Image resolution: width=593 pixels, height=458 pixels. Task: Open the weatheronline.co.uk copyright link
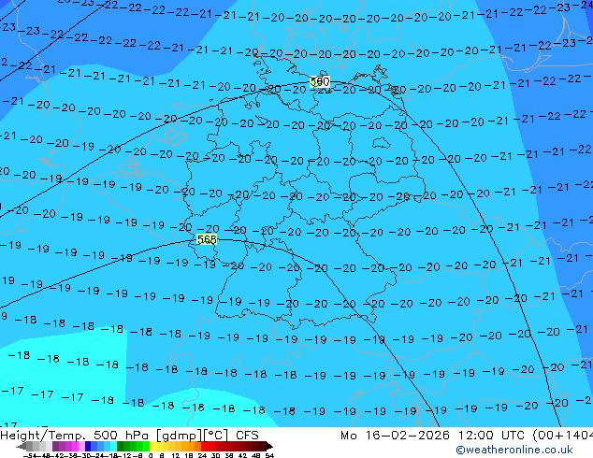(514, 450)
